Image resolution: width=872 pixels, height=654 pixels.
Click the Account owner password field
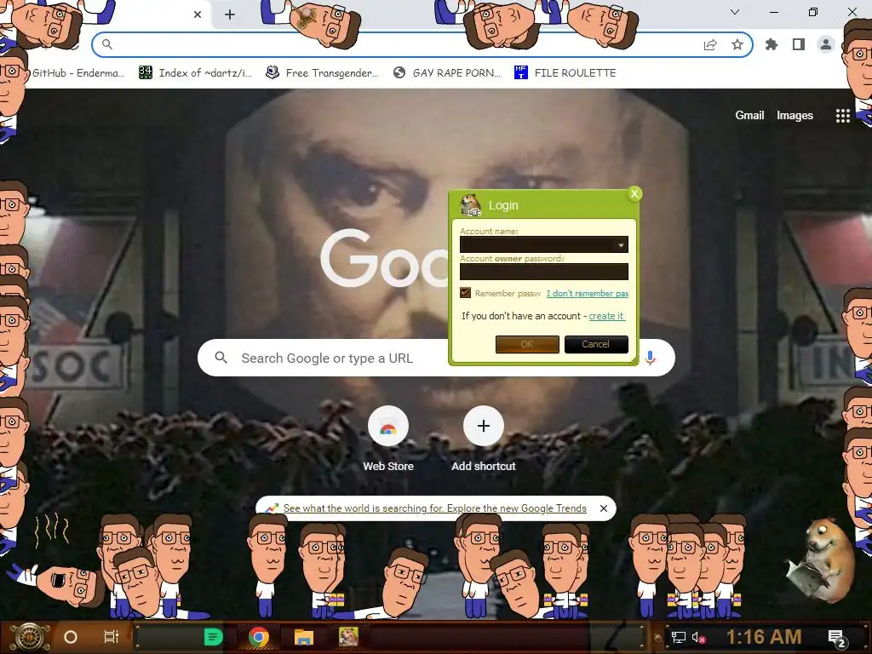pos(544,272)
